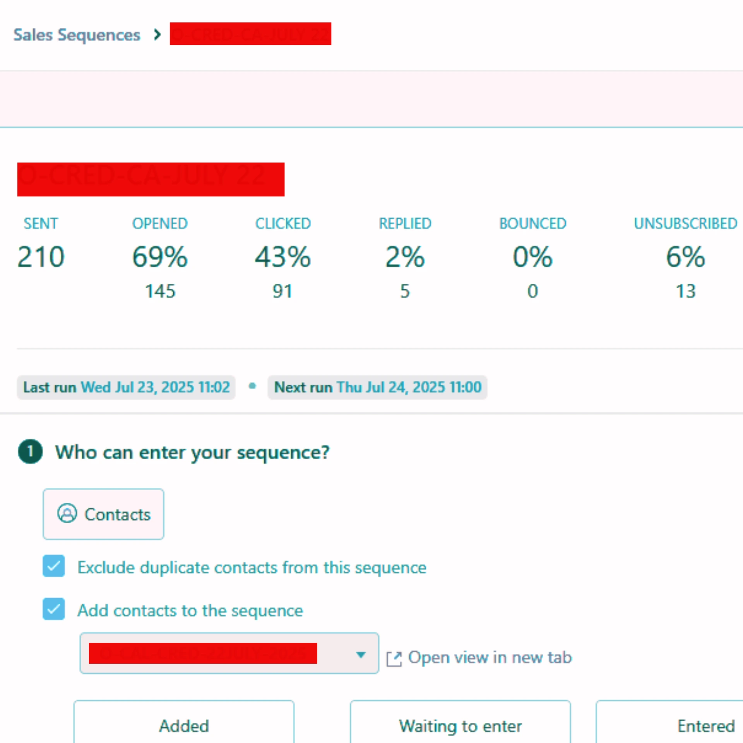Switch to the Added tab
The image size is (743, 743).
[x=184, y=726]
